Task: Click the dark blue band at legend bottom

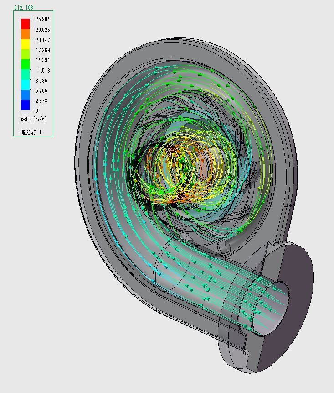Action: pyautogui.click(x=25, y=105)
